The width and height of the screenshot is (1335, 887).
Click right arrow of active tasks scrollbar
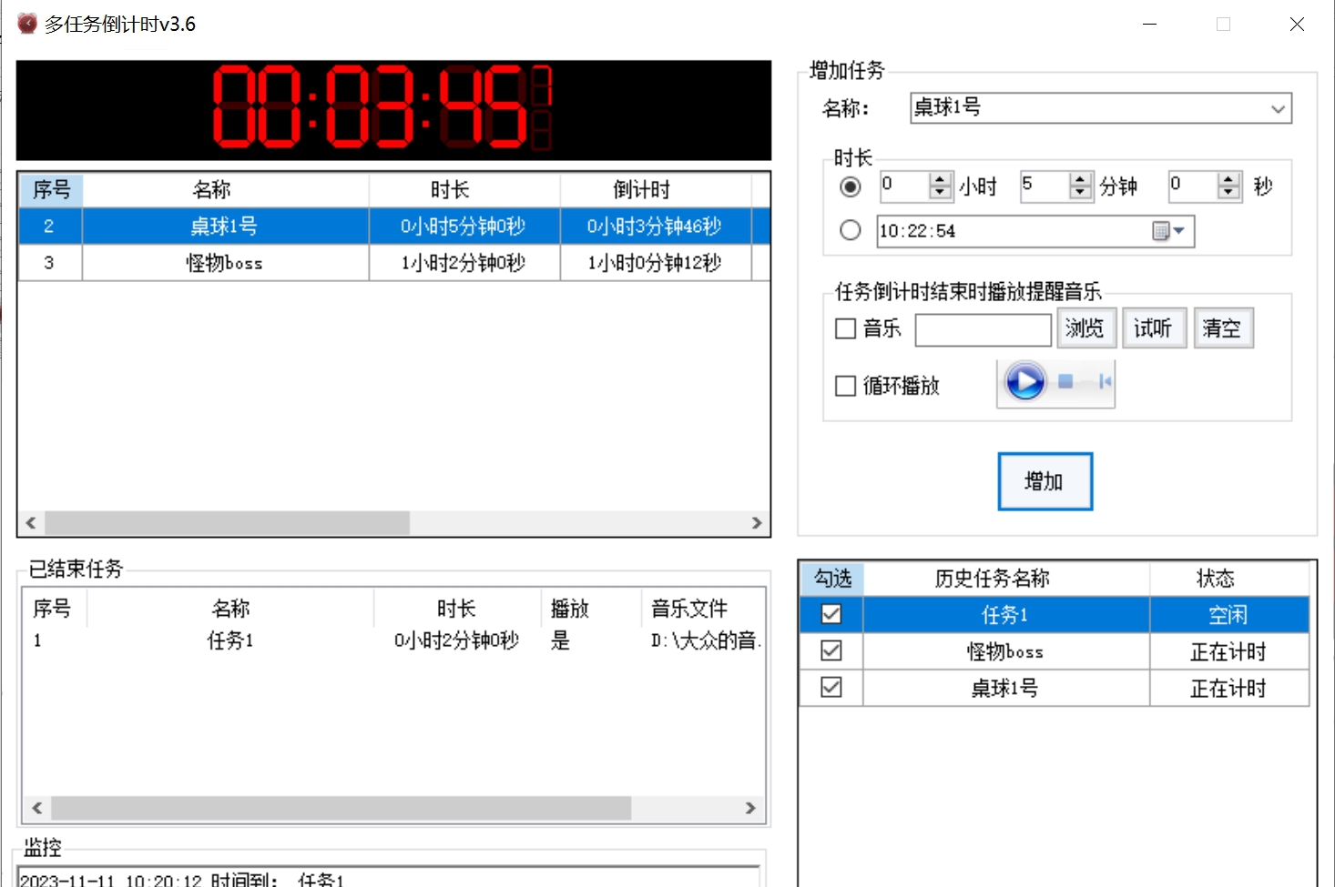756,523
